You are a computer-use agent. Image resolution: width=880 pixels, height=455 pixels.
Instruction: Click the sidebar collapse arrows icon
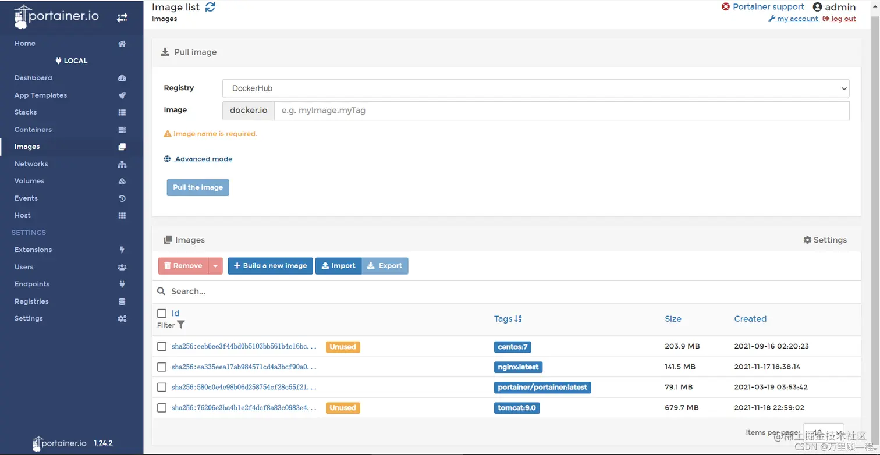[122, 17]
